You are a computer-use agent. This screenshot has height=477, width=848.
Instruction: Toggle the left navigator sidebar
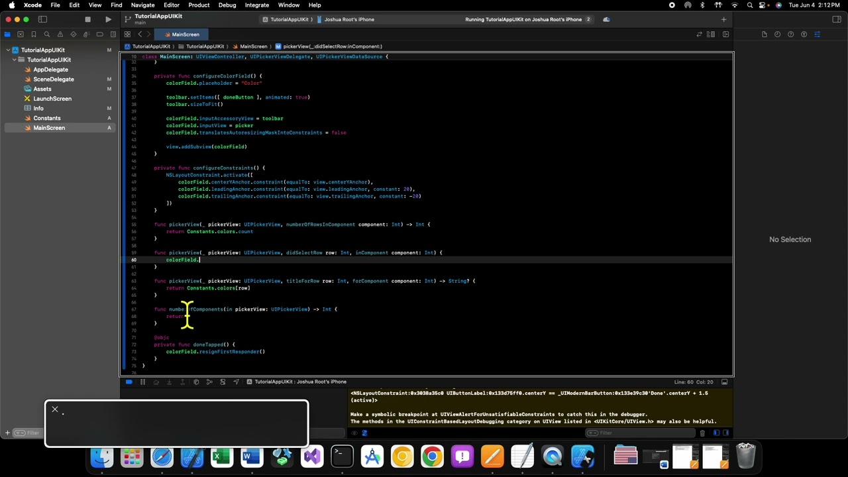coord(42,19)
